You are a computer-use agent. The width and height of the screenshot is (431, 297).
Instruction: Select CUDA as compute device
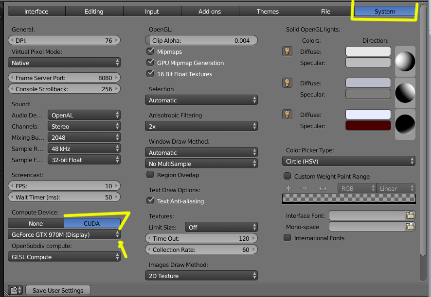92,223
